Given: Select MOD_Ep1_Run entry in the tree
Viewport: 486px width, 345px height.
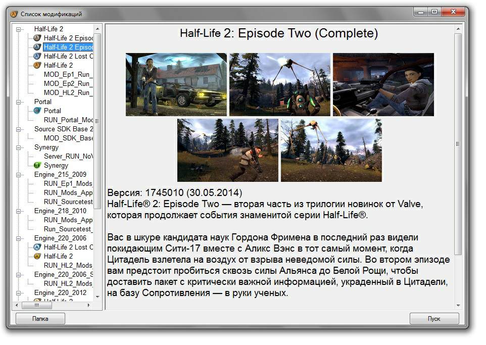Looking at the screenshot, I should 68,74.
